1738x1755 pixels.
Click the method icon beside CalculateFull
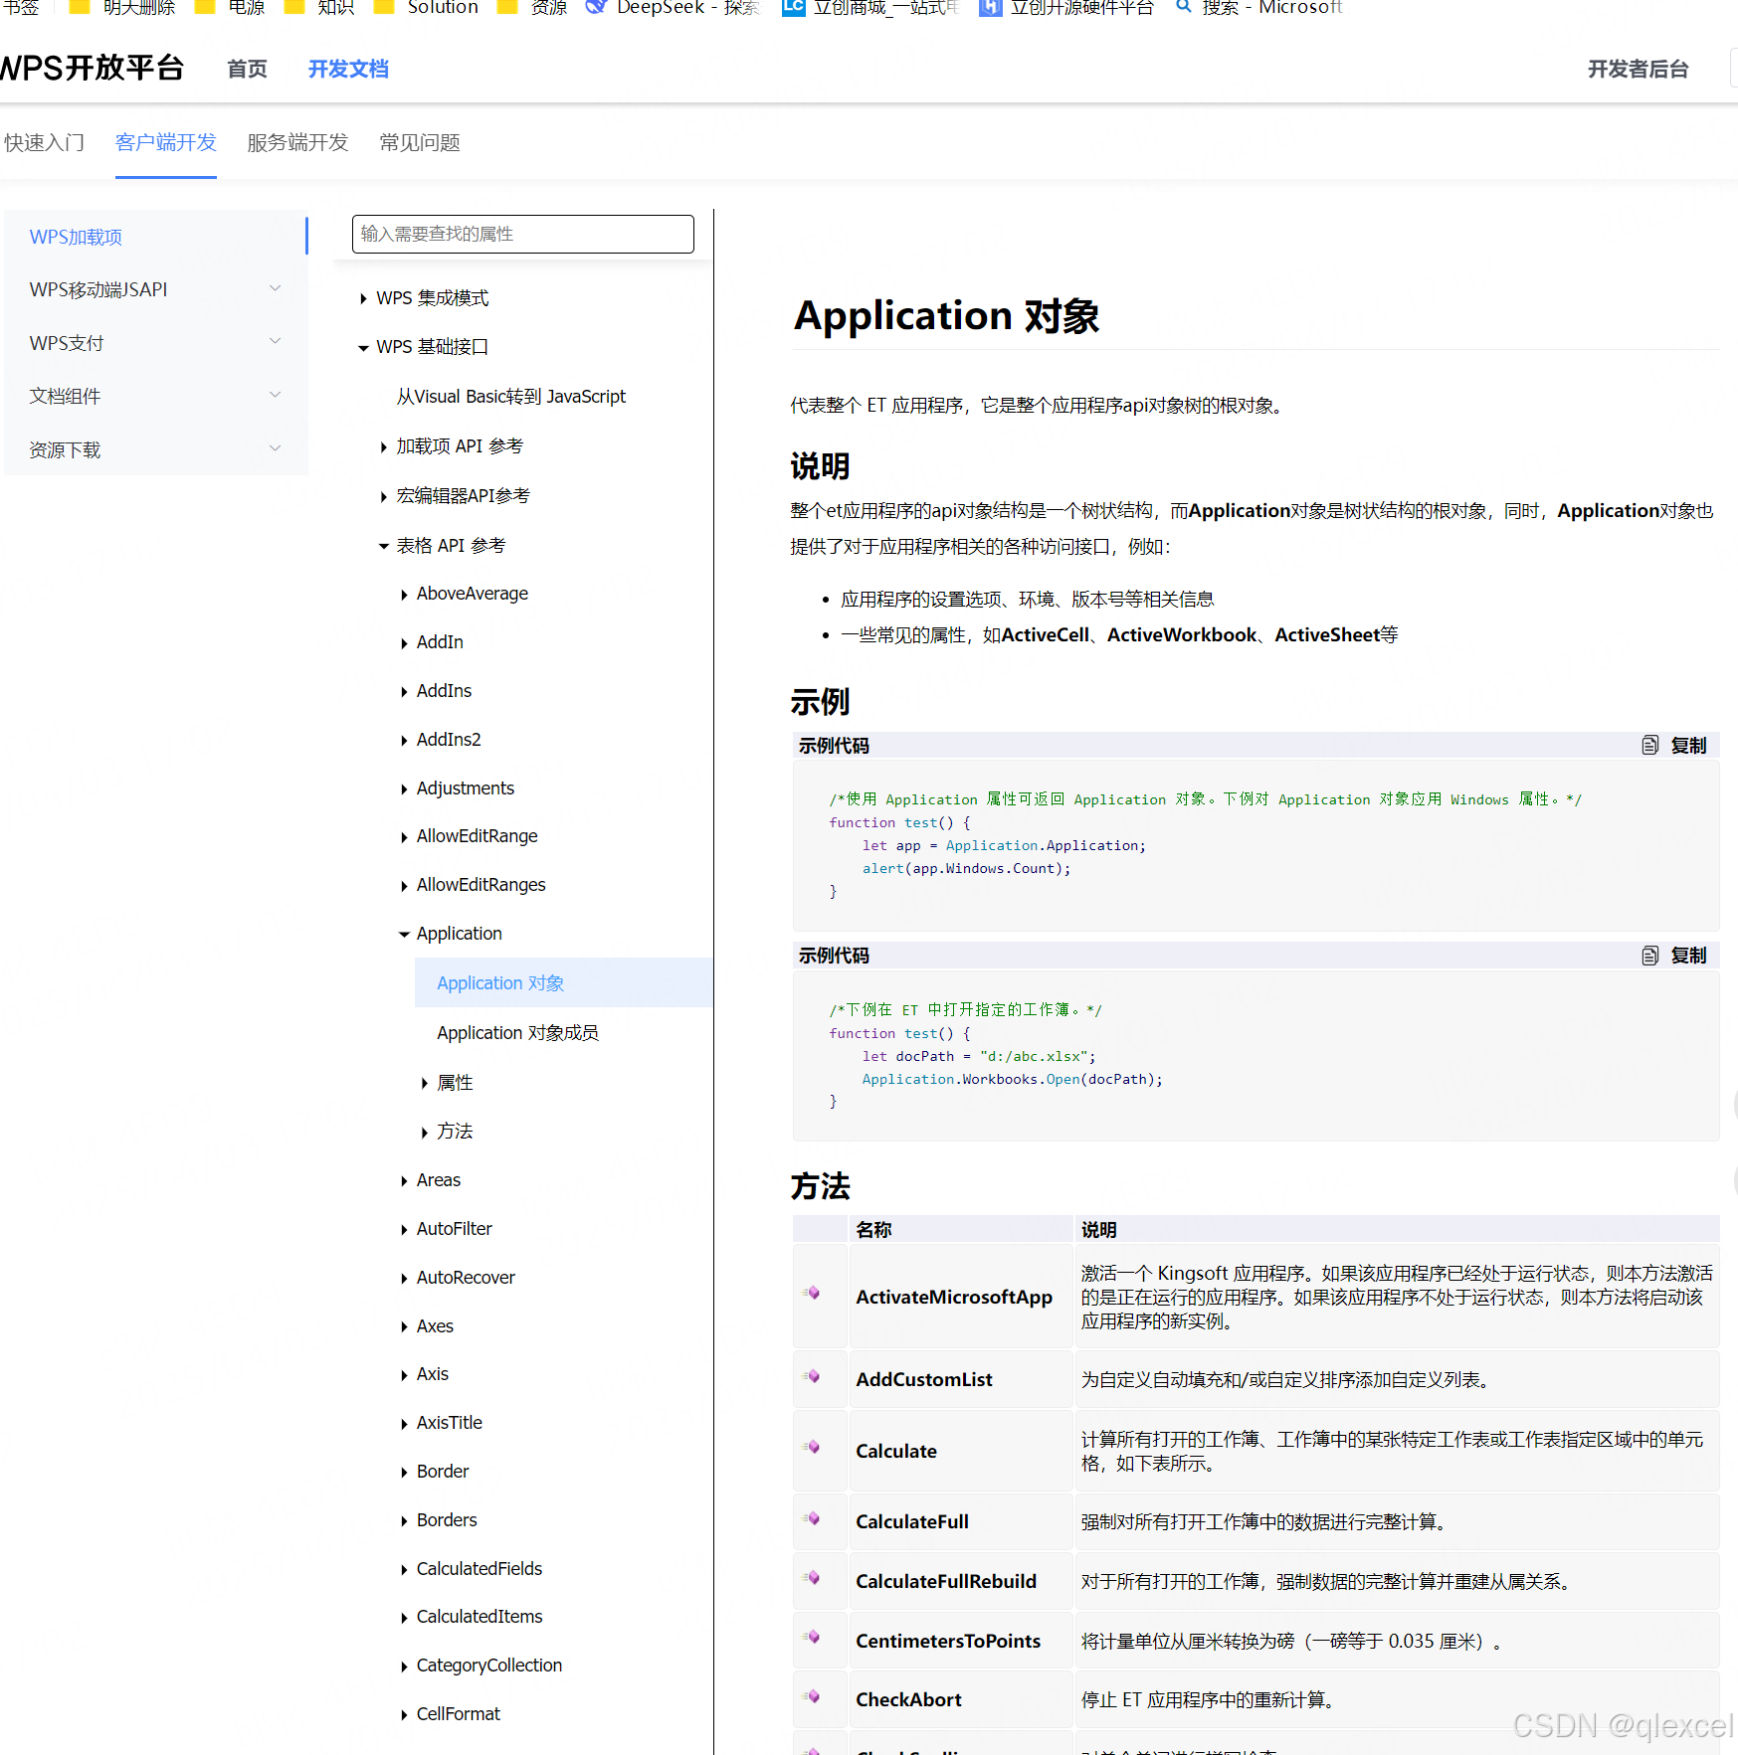tap(813, 1517)
